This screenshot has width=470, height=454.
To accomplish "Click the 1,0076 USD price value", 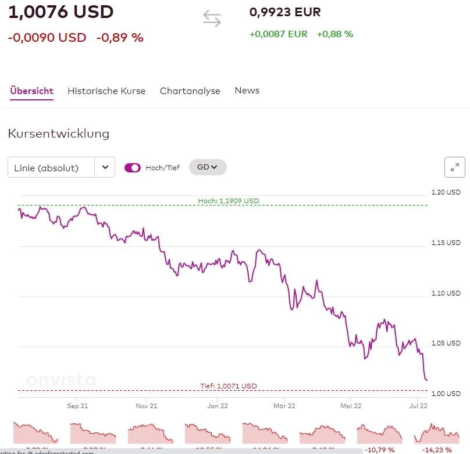I will (60, 12).
